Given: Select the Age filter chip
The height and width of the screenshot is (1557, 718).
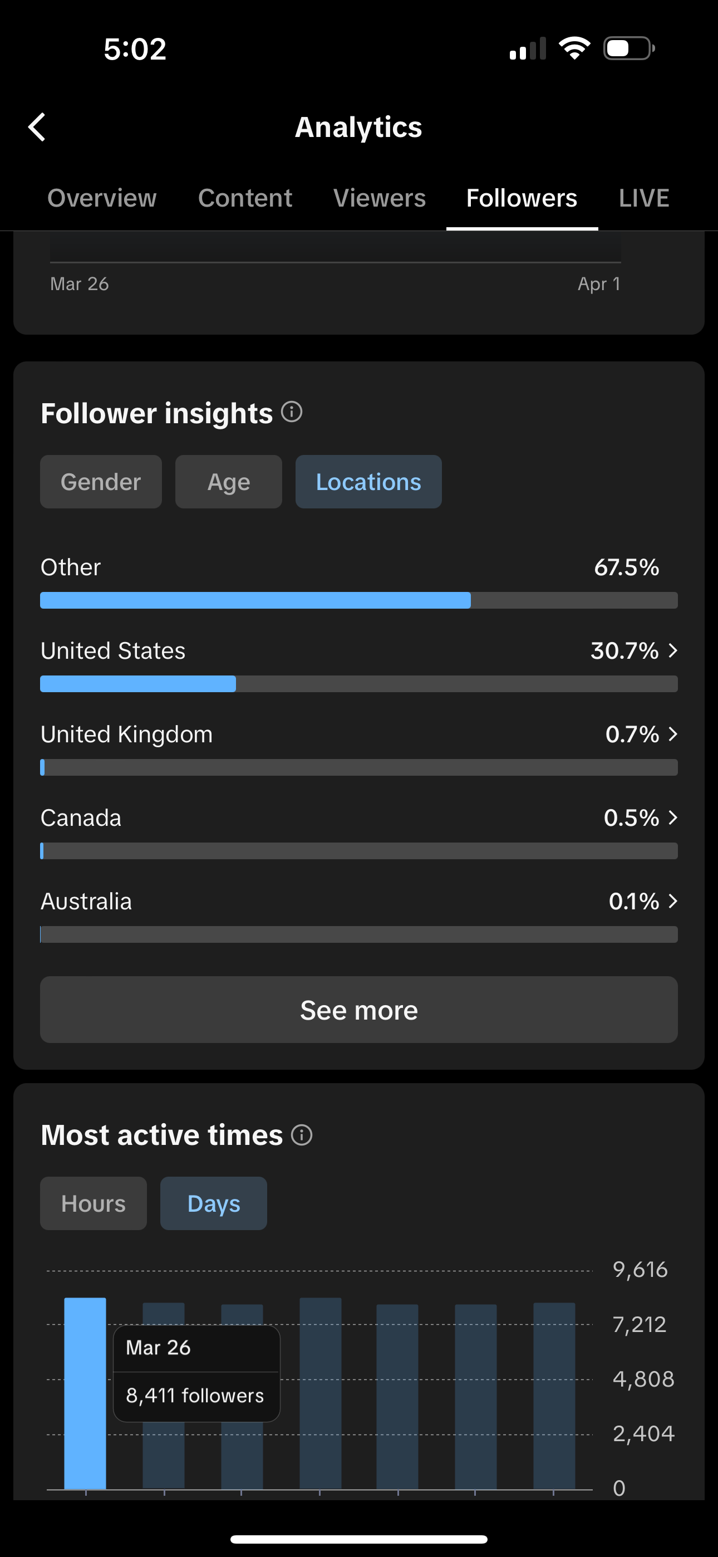Looking at the screenshot, I should coord(228,482).
